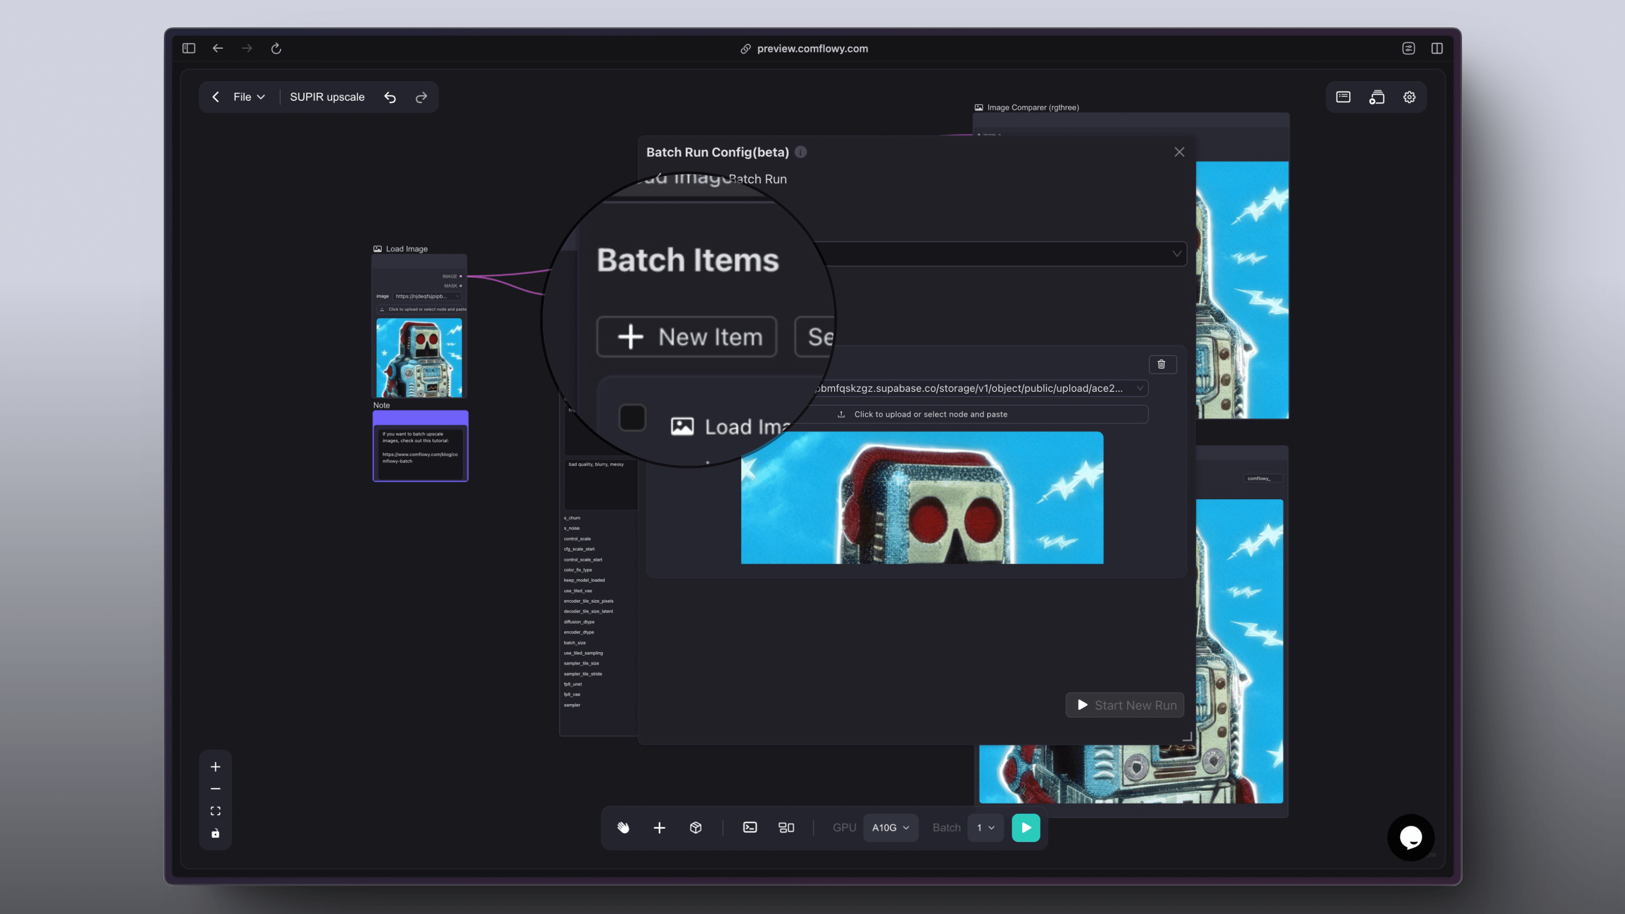Screen dimensions: 1625x914
Task: Open the settings gear icon
Action: coord(1409,97)
